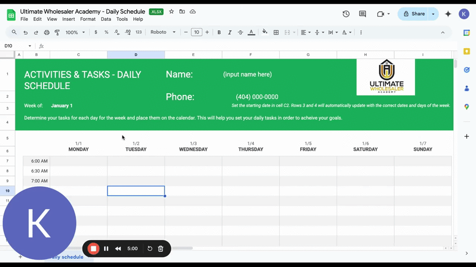
Task: Open Google Tasks side panel
Action: pyautogui.click(x=467, y=70)
